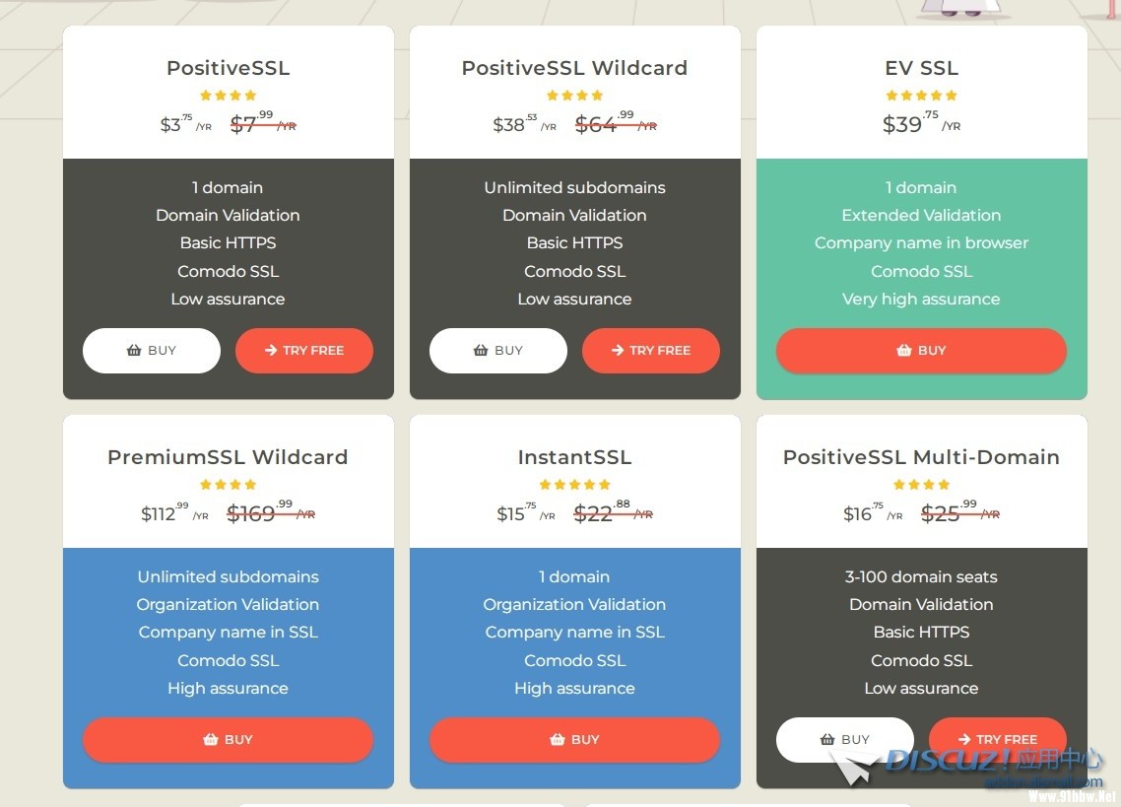Open the PremiumSSL Wildcard title link

[228, 457]
